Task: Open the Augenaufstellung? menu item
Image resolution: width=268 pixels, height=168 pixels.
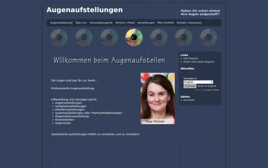Action: pos(61,23)
